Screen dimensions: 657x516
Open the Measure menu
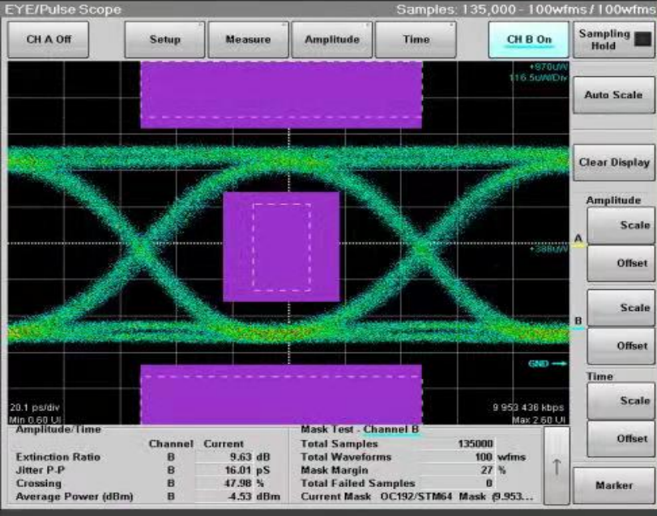tap(248, 40)
